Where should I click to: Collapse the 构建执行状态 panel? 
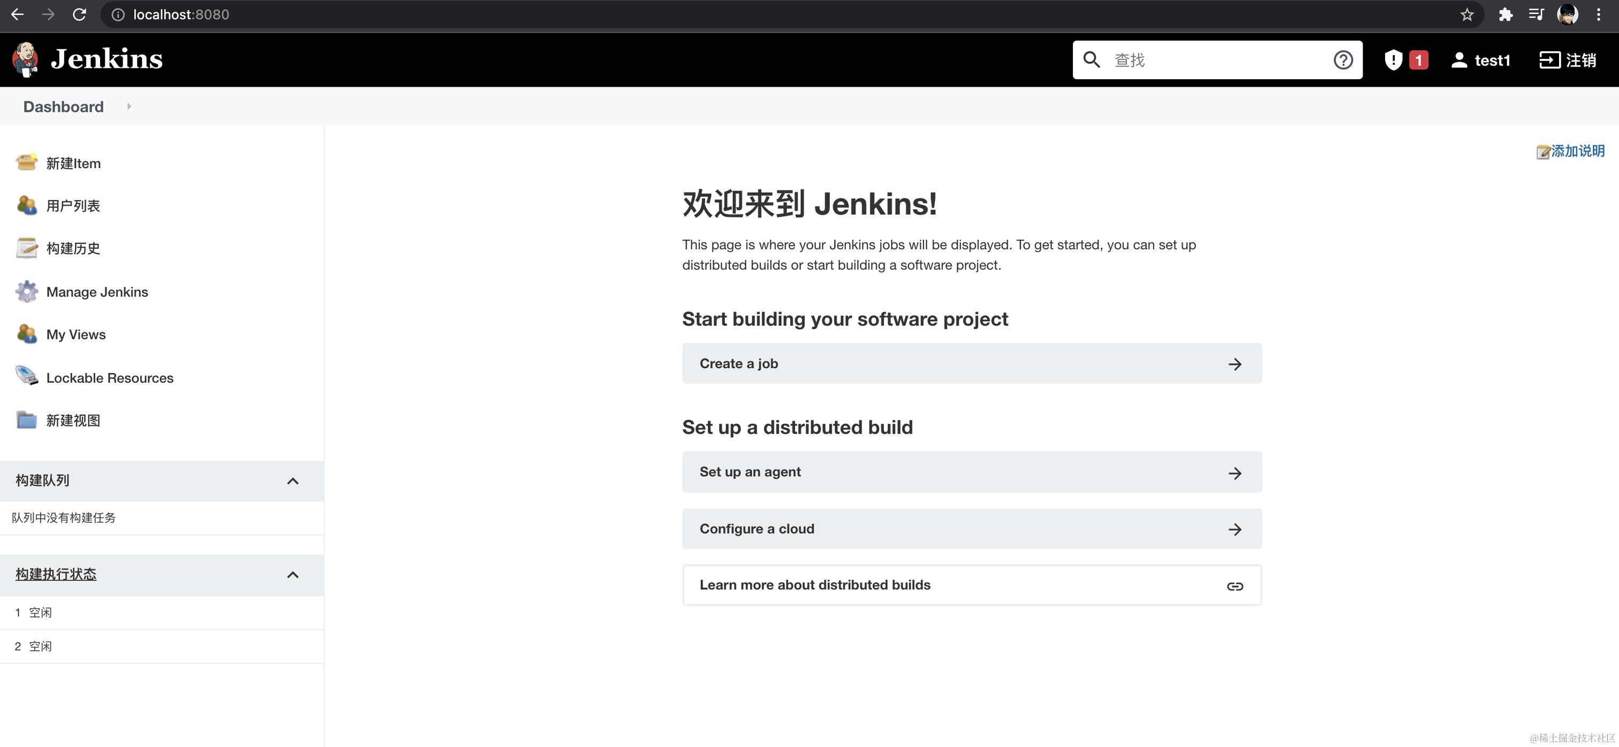(292, 574)
